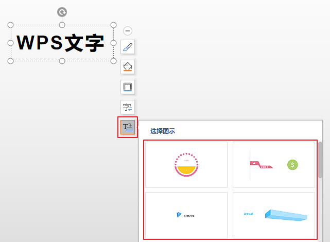
Task: Click the 选择图示 panel heading
Action: pos(163,131)
